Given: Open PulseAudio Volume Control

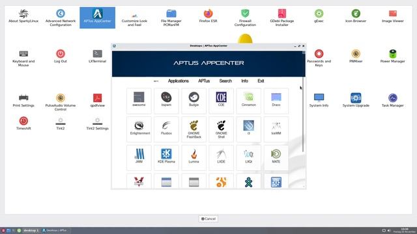Looking at the screenshot, I should [x=61, y=102].
